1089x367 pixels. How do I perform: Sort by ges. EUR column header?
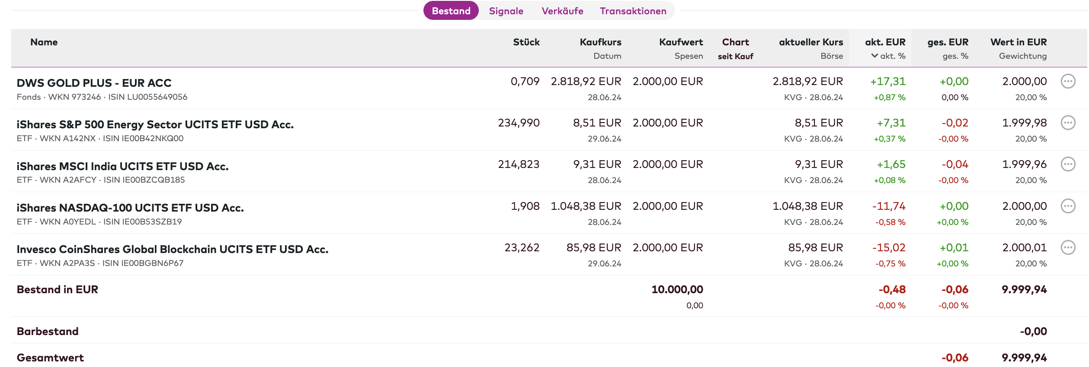(948, 42)
